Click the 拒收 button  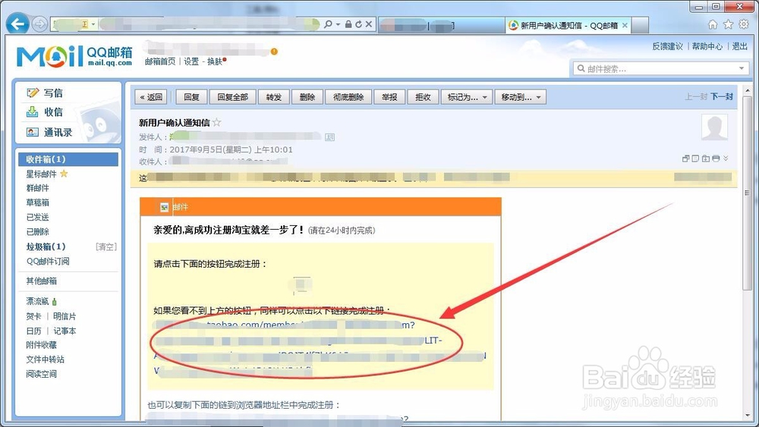[423, 97]
